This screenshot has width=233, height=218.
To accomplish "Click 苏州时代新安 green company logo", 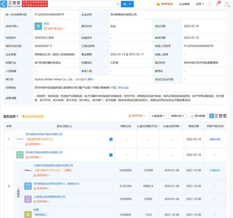I will coord(20,155).
